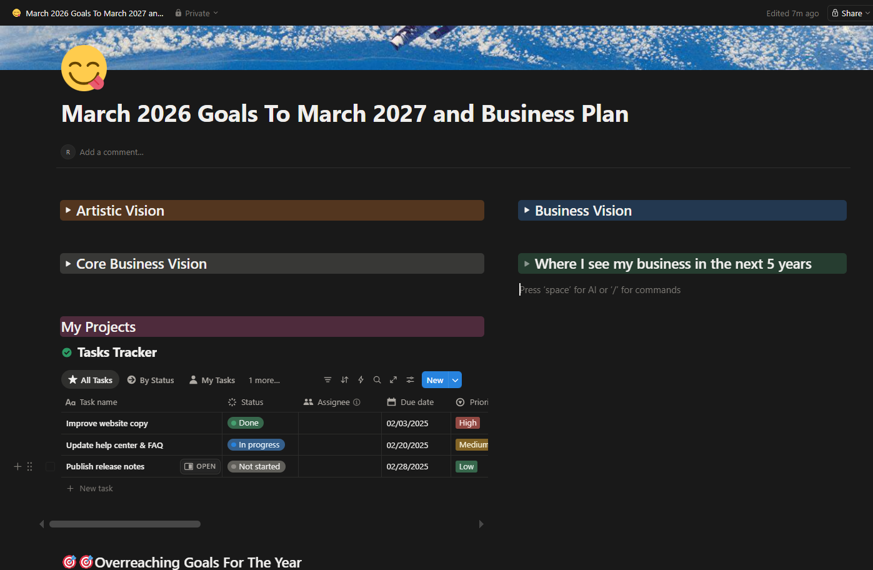The height and width of the screenshot is (570, 873).
Task: Click the green checkmark Tasks Tracker icon
Action: click(67, 352)
